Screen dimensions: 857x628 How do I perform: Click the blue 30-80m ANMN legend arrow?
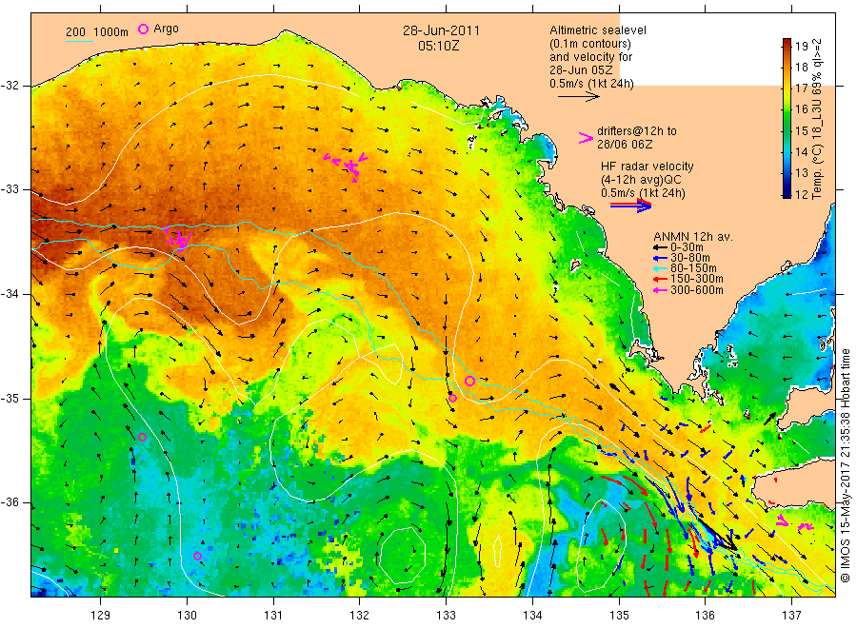[660, 258]
